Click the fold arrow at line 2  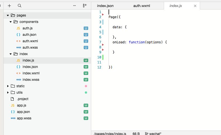[103, 15]
